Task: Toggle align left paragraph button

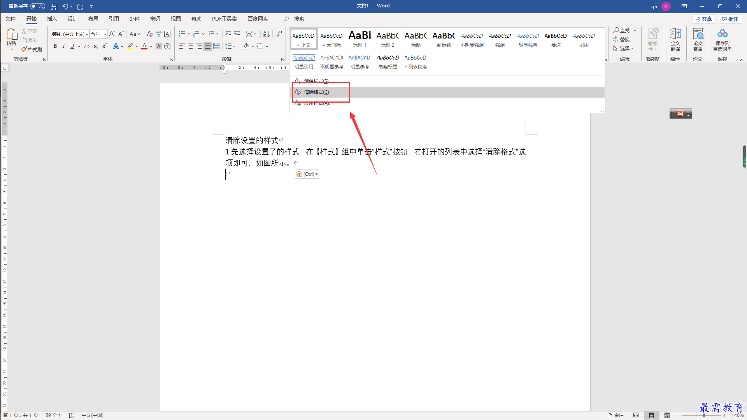Action: pyautogui.click(x=182, y=46)
